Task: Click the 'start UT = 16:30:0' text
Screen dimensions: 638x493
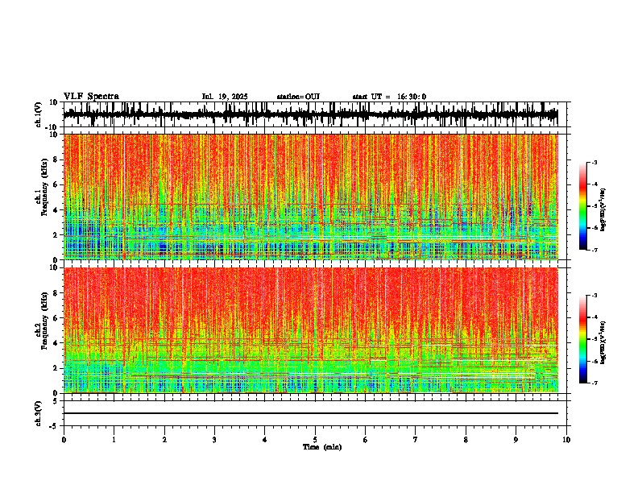Action: coord(389,97)
